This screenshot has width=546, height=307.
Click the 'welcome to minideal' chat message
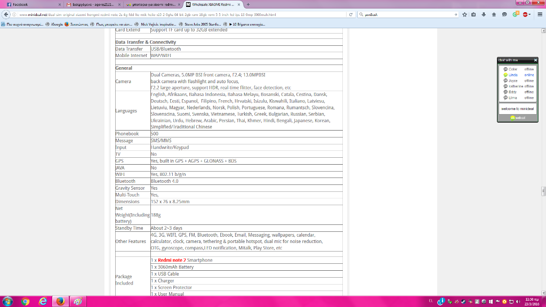tap(517, 109)
